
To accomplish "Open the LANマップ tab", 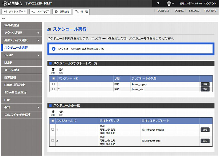I will 40,12.
